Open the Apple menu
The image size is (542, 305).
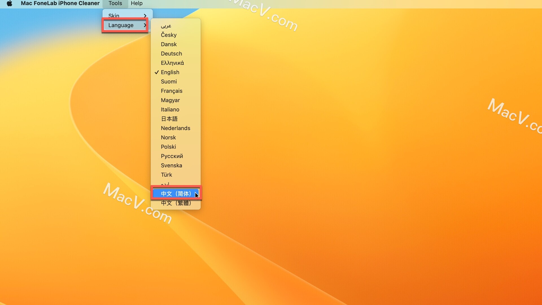(x=9, y=3)
